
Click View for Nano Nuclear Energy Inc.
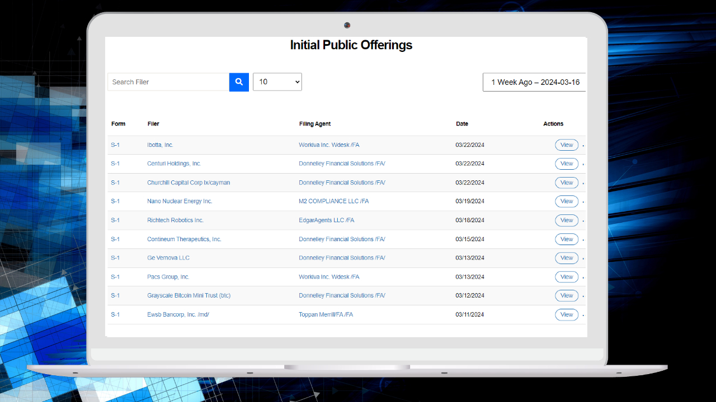coord(566,201)
